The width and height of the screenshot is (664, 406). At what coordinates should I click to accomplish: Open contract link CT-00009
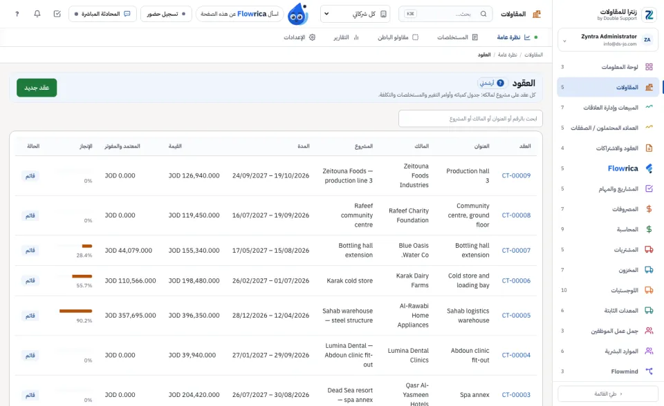516,175
